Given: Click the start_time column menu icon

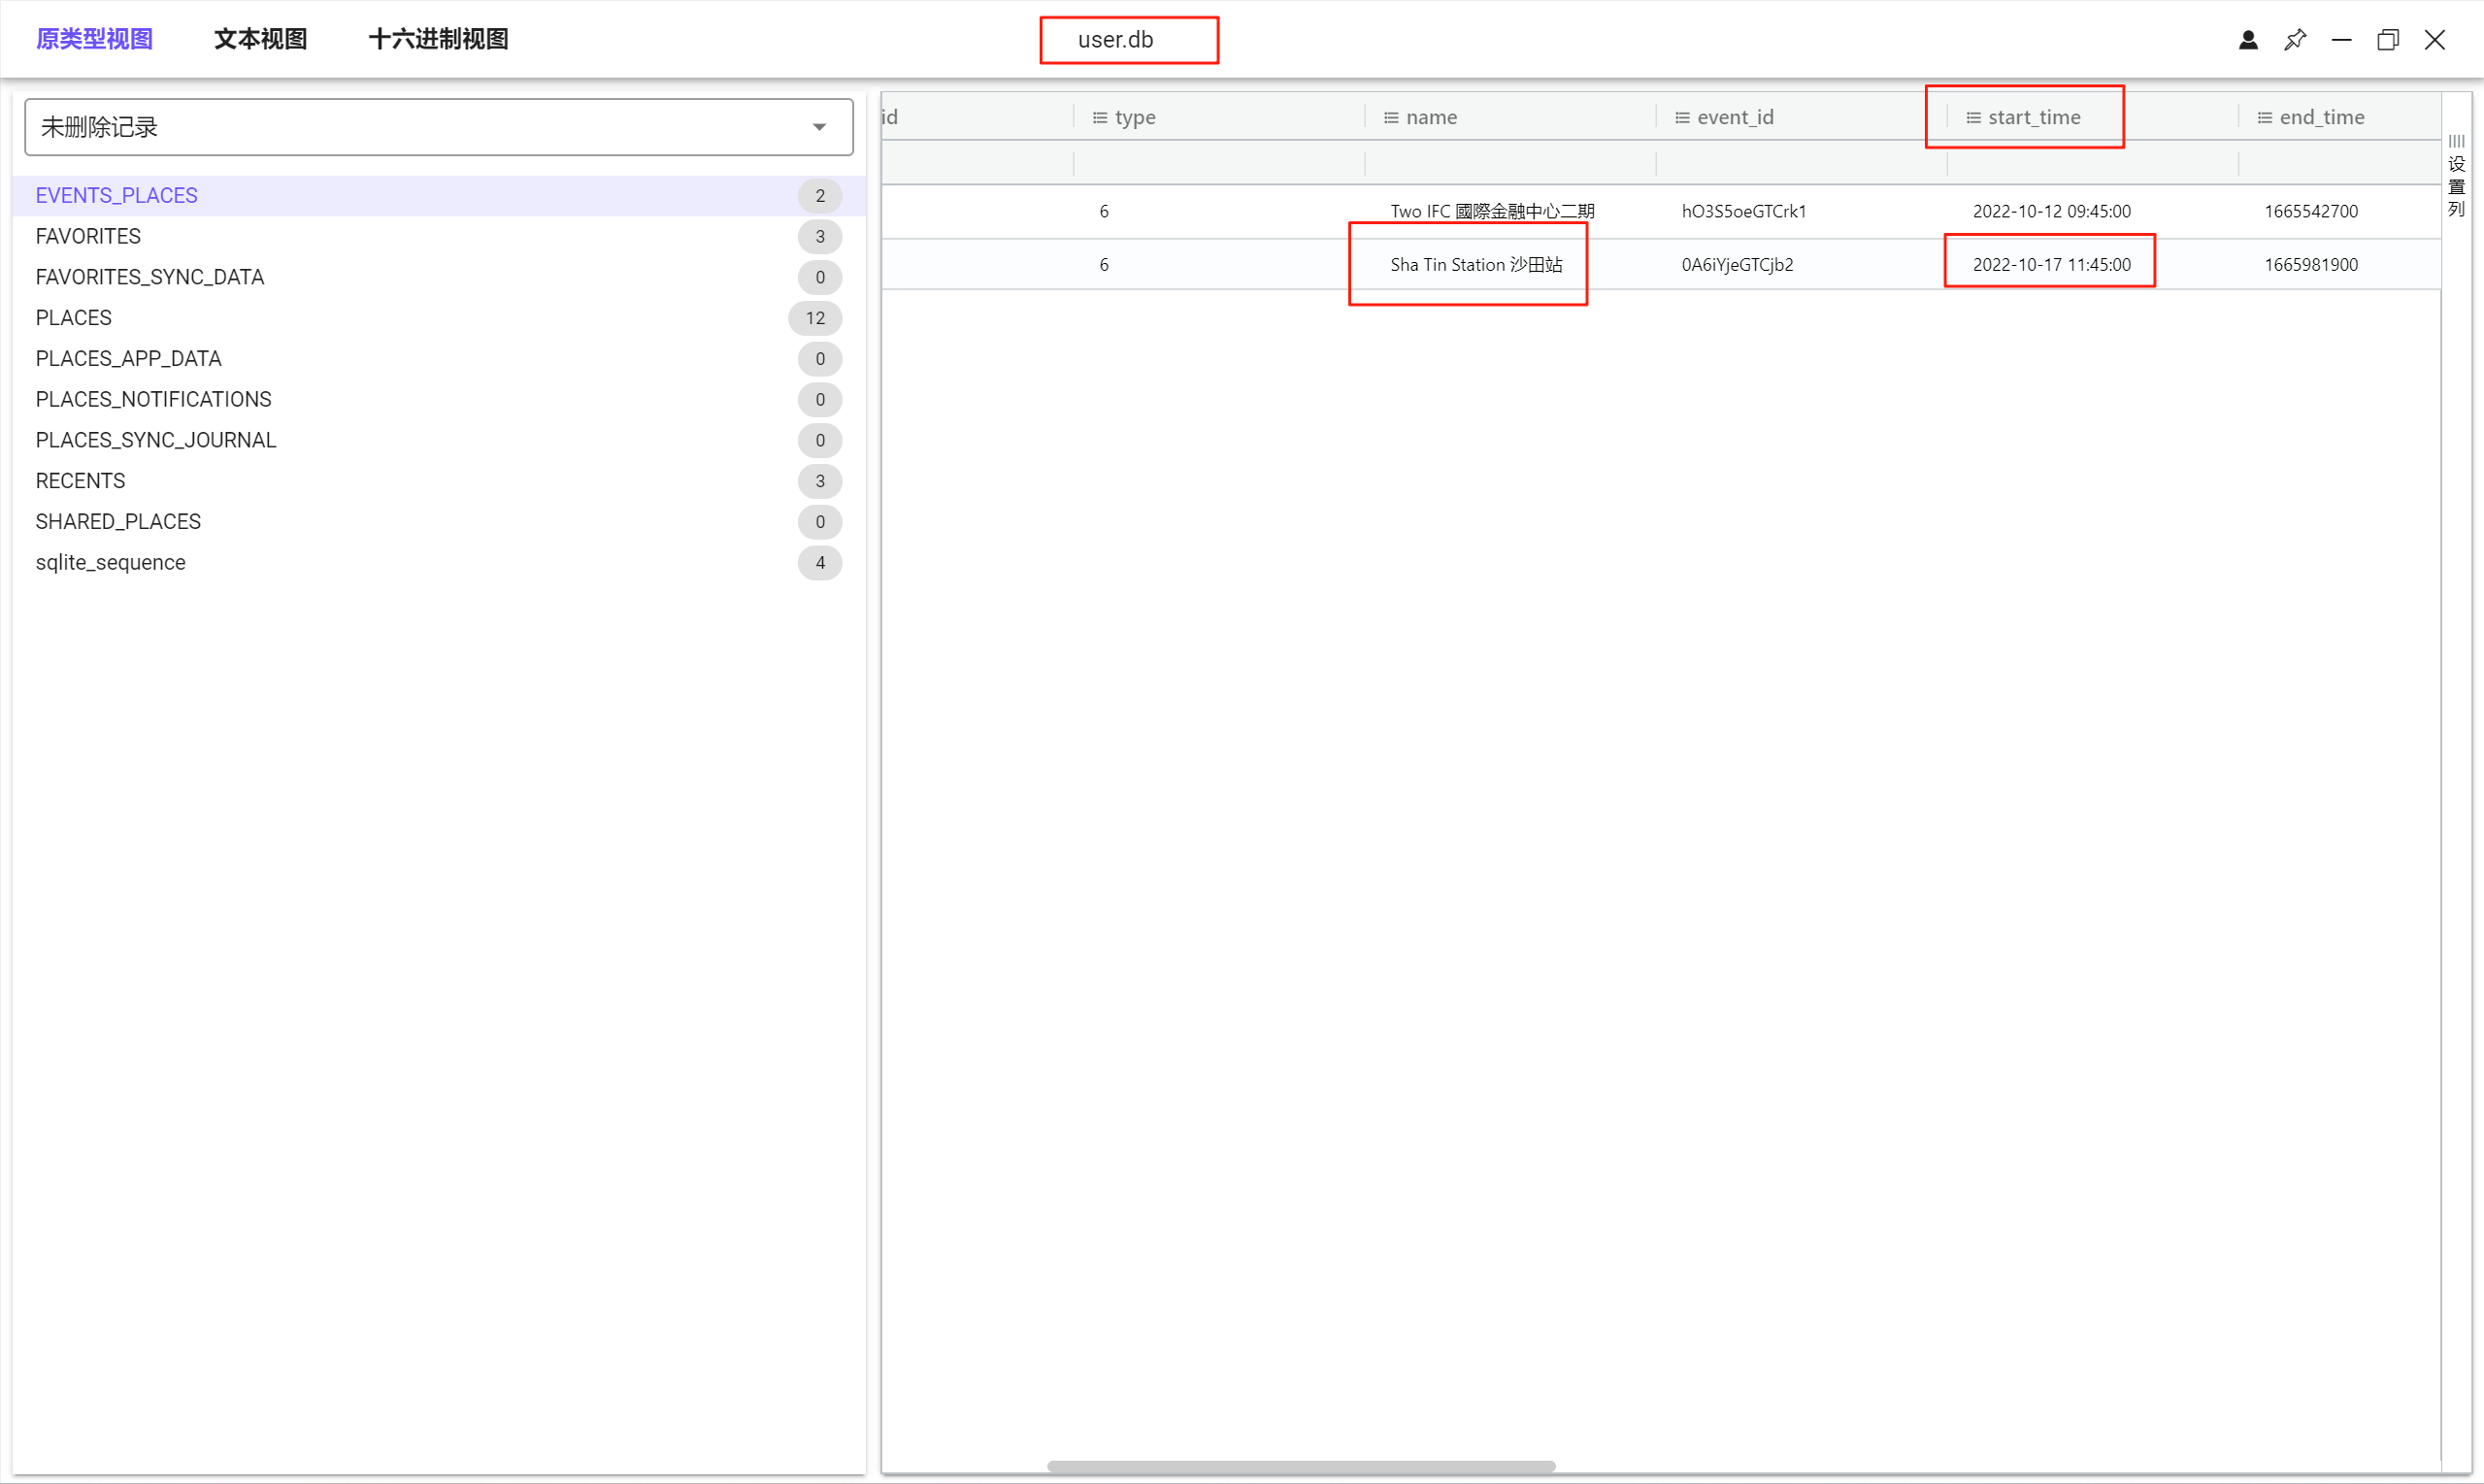Looking at the screenshot, I should 1973,118.
